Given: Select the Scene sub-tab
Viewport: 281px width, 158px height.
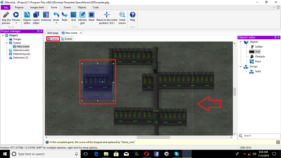Looking at the screenshot, I should point(53,39).
